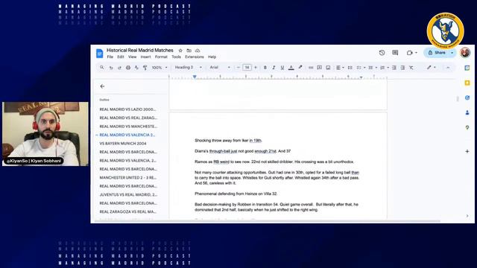This screenshot has width=477, height=268.
Task: Open the Extensions menu
Action: pos(194,57)
